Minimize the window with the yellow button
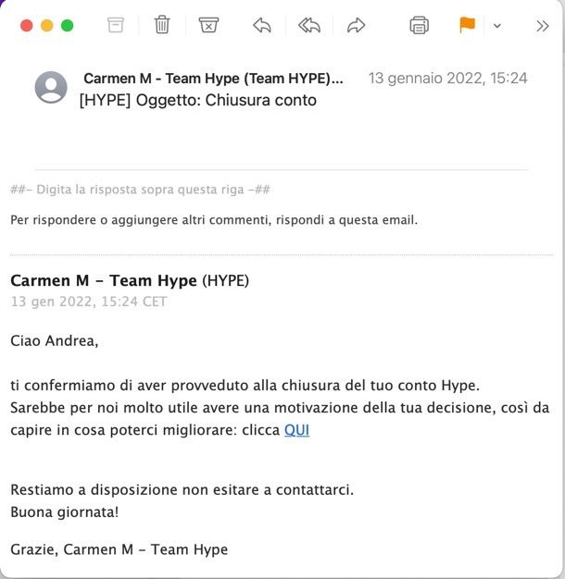The height and width of the screenshot is (579, 565). pyautogui.click(x=47, y=26)
